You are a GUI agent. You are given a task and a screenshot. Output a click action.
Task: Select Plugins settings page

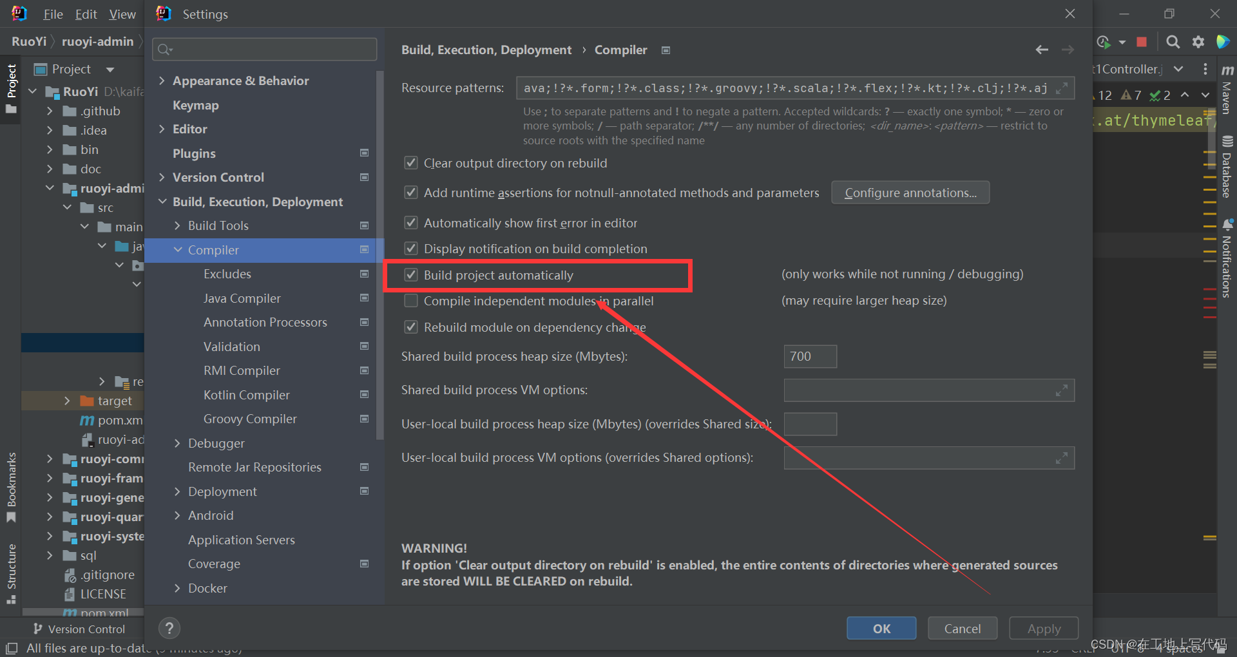click(x=194, y=153)
